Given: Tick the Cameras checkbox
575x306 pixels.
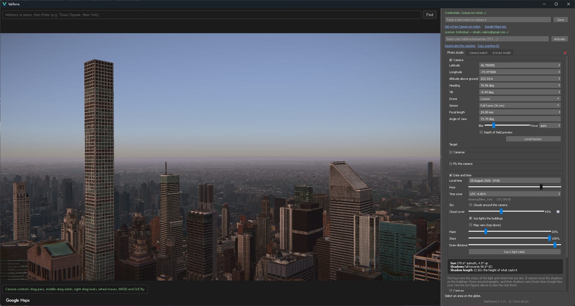Looking at the screenshot, I should click(x=451, y=152).
